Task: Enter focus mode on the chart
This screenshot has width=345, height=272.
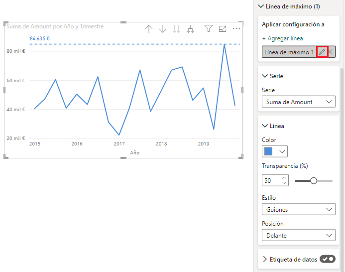Action: (223, 29)
